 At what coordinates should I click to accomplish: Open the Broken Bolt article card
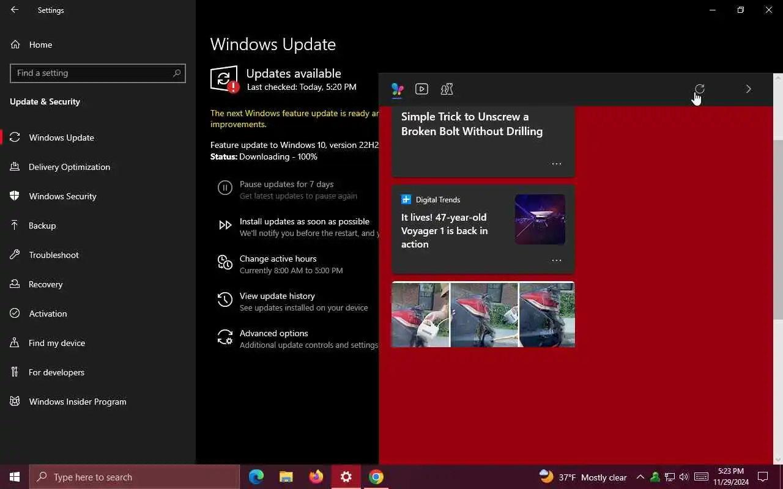[483, 142]
